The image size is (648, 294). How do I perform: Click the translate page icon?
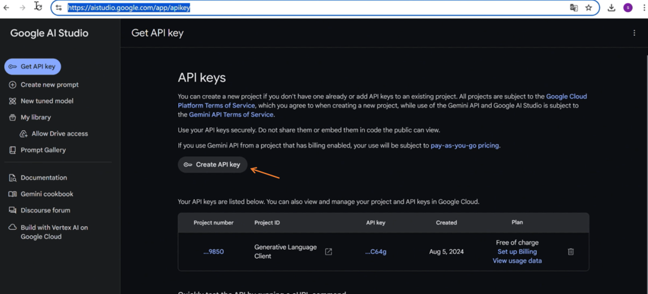tap(574, 7)
